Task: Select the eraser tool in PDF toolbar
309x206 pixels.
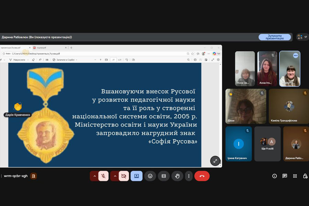Action: point(33,60)
